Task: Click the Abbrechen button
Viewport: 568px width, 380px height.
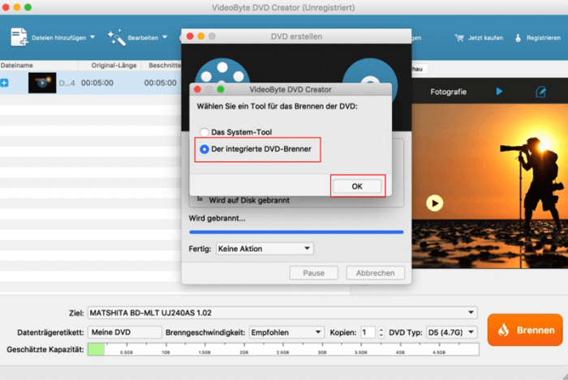Action: (375, 273)
